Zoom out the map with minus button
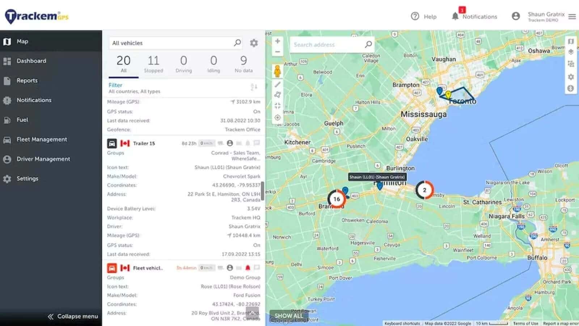The image size is (579, 326). (x=277, y=52)
